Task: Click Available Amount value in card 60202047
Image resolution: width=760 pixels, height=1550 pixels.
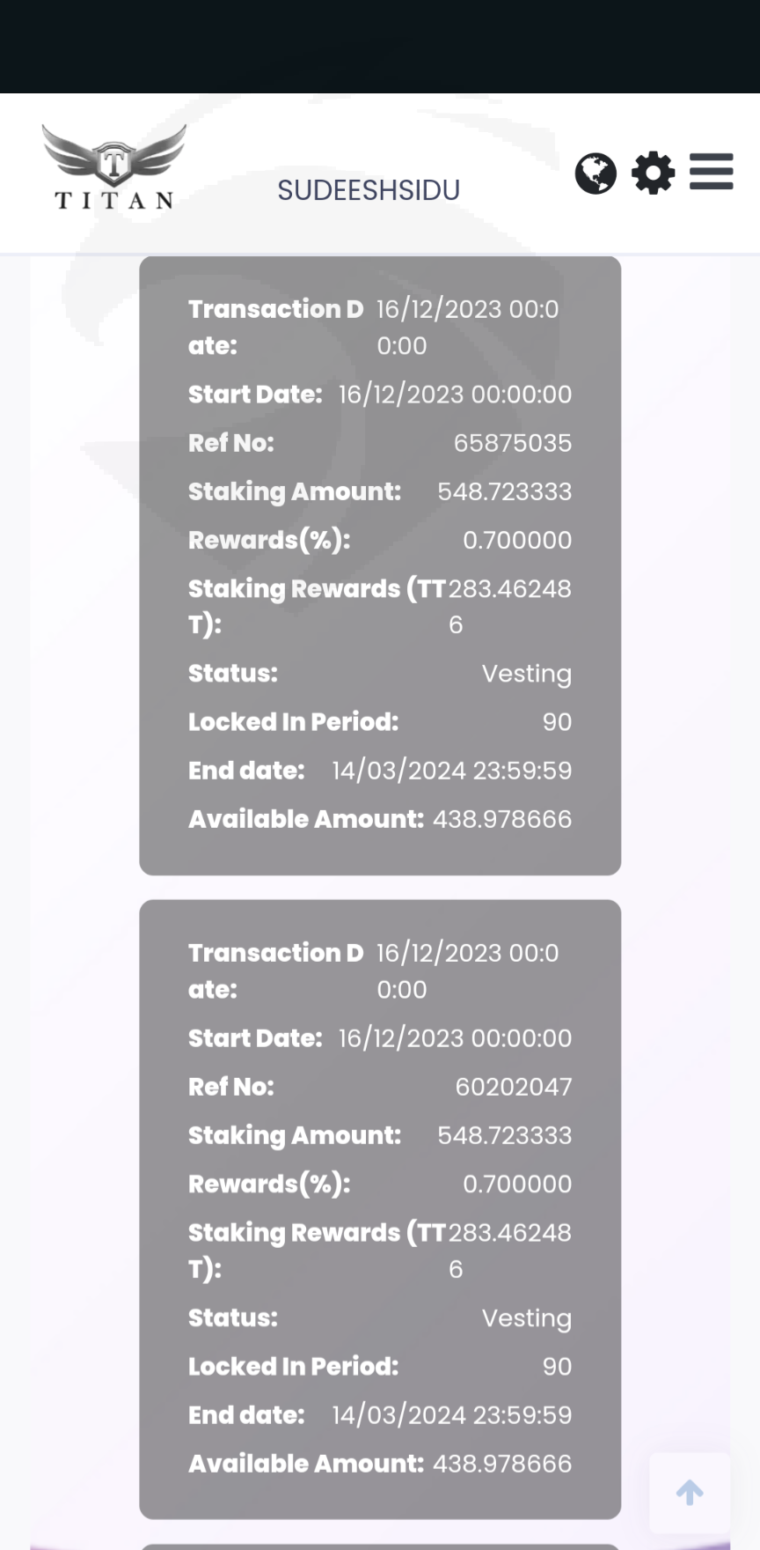Action: point(501,1463)
